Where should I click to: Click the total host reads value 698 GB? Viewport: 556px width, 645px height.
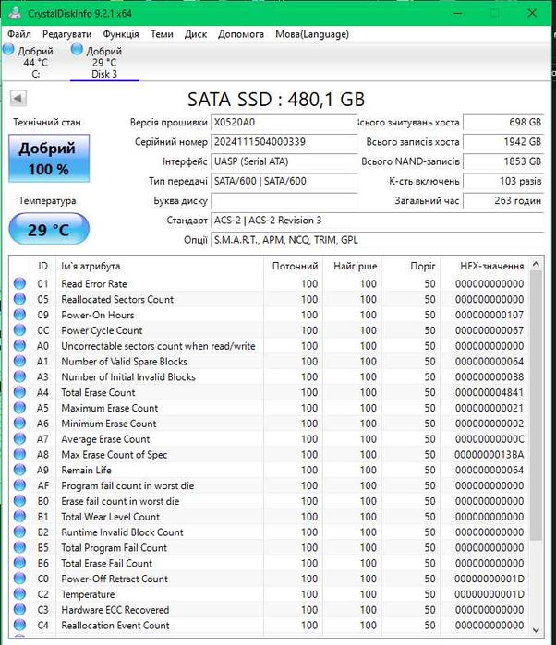pos(503,122)
